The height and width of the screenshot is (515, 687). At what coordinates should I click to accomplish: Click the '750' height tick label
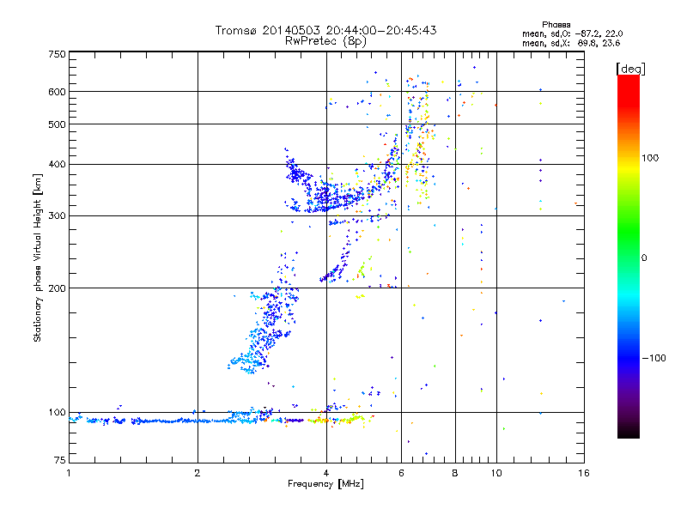click(x=57, y=54)
